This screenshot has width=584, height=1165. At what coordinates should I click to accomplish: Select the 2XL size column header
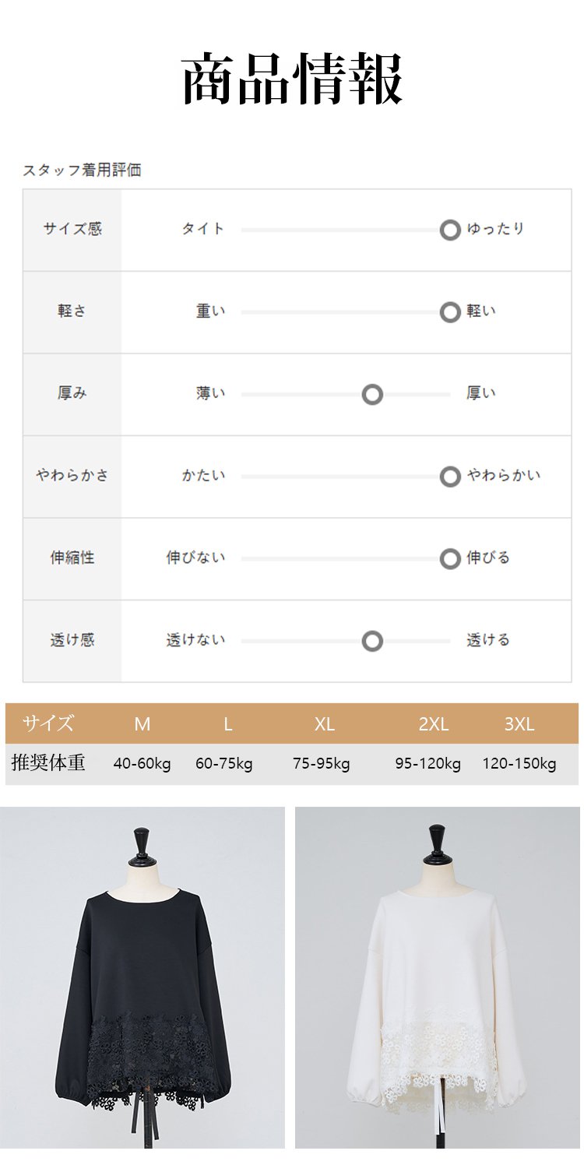(x=433, y=724)
